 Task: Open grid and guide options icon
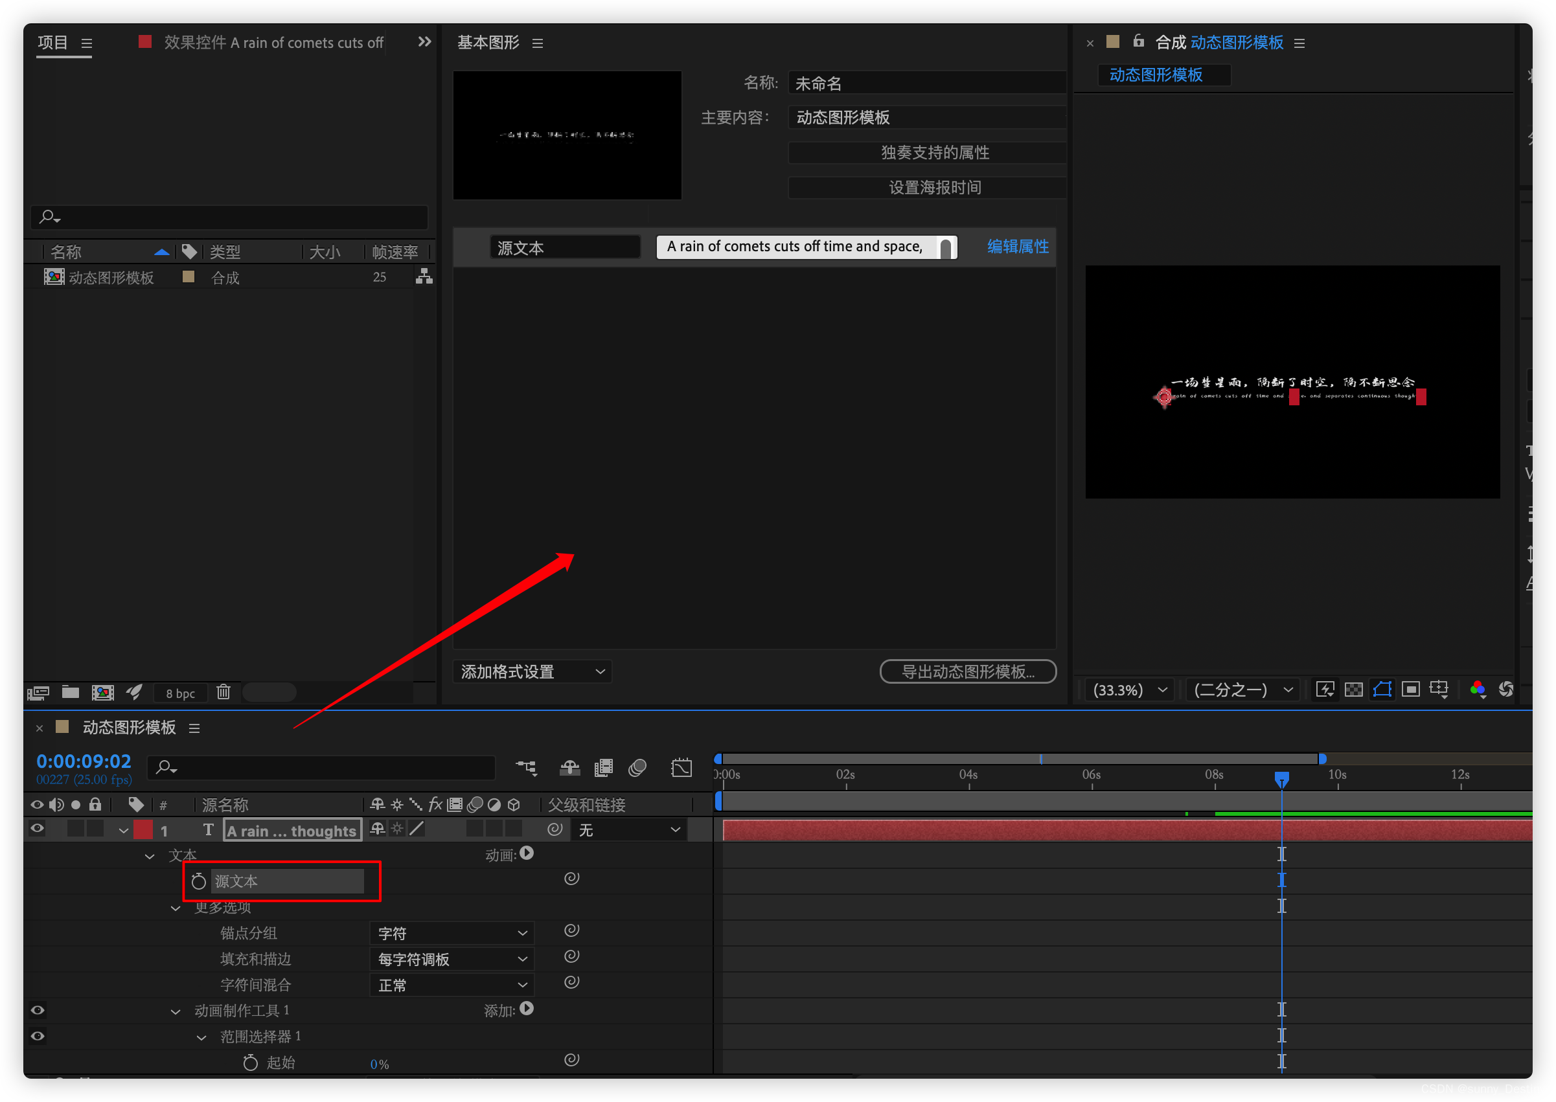point(1439,690)
